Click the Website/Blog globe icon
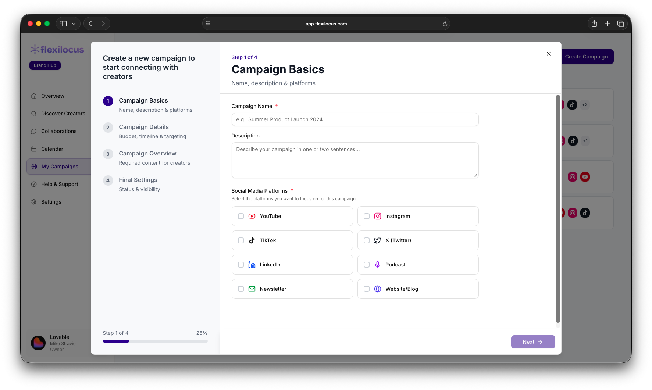652x390 pixels. (377, 289)
